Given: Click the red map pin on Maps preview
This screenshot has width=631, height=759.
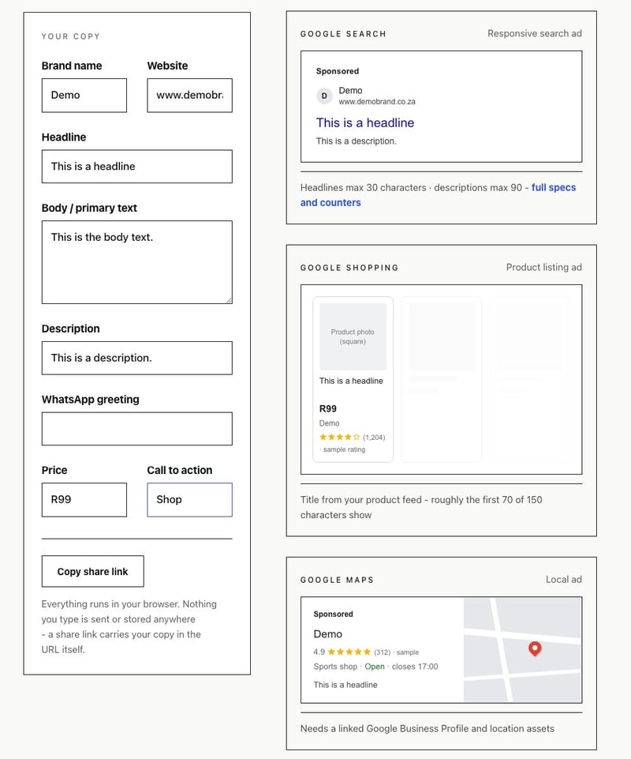Looking at the screenshot, I should pyautogui.click(x=535, y=648).
